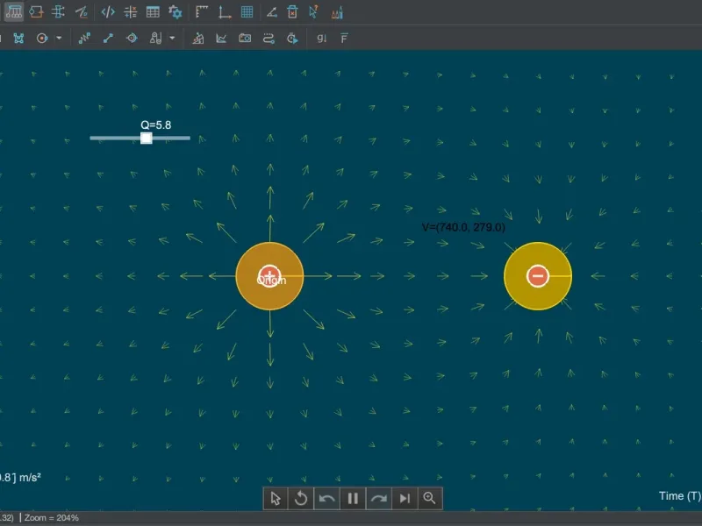Viewport: 702px width, 526px height.
Task: Select the motion path tracer icon
Action: 269,39
